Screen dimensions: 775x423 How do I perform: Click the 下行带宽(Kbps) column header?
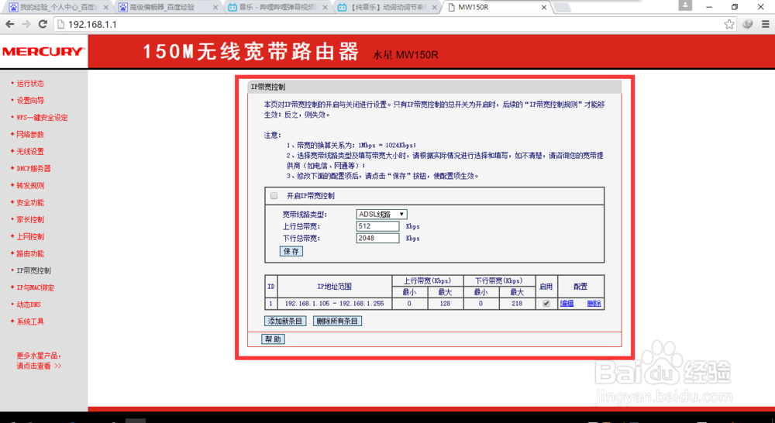click(x=498, y=280)
